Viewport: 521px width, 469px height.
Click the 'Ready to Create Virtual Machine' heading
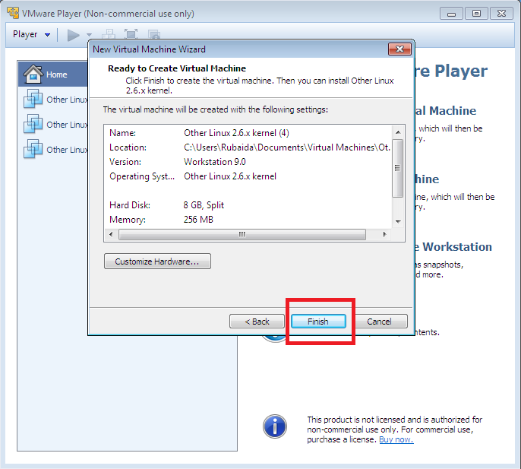tap(177, 68)
